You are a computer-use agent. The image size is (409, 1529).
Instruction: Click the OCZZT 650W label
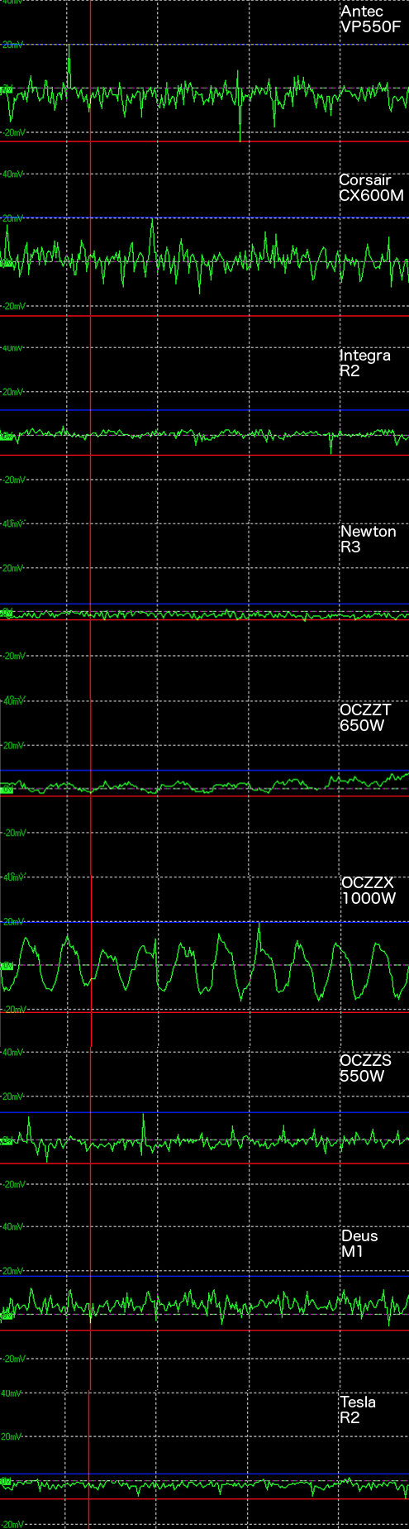(x=365, y=718)
